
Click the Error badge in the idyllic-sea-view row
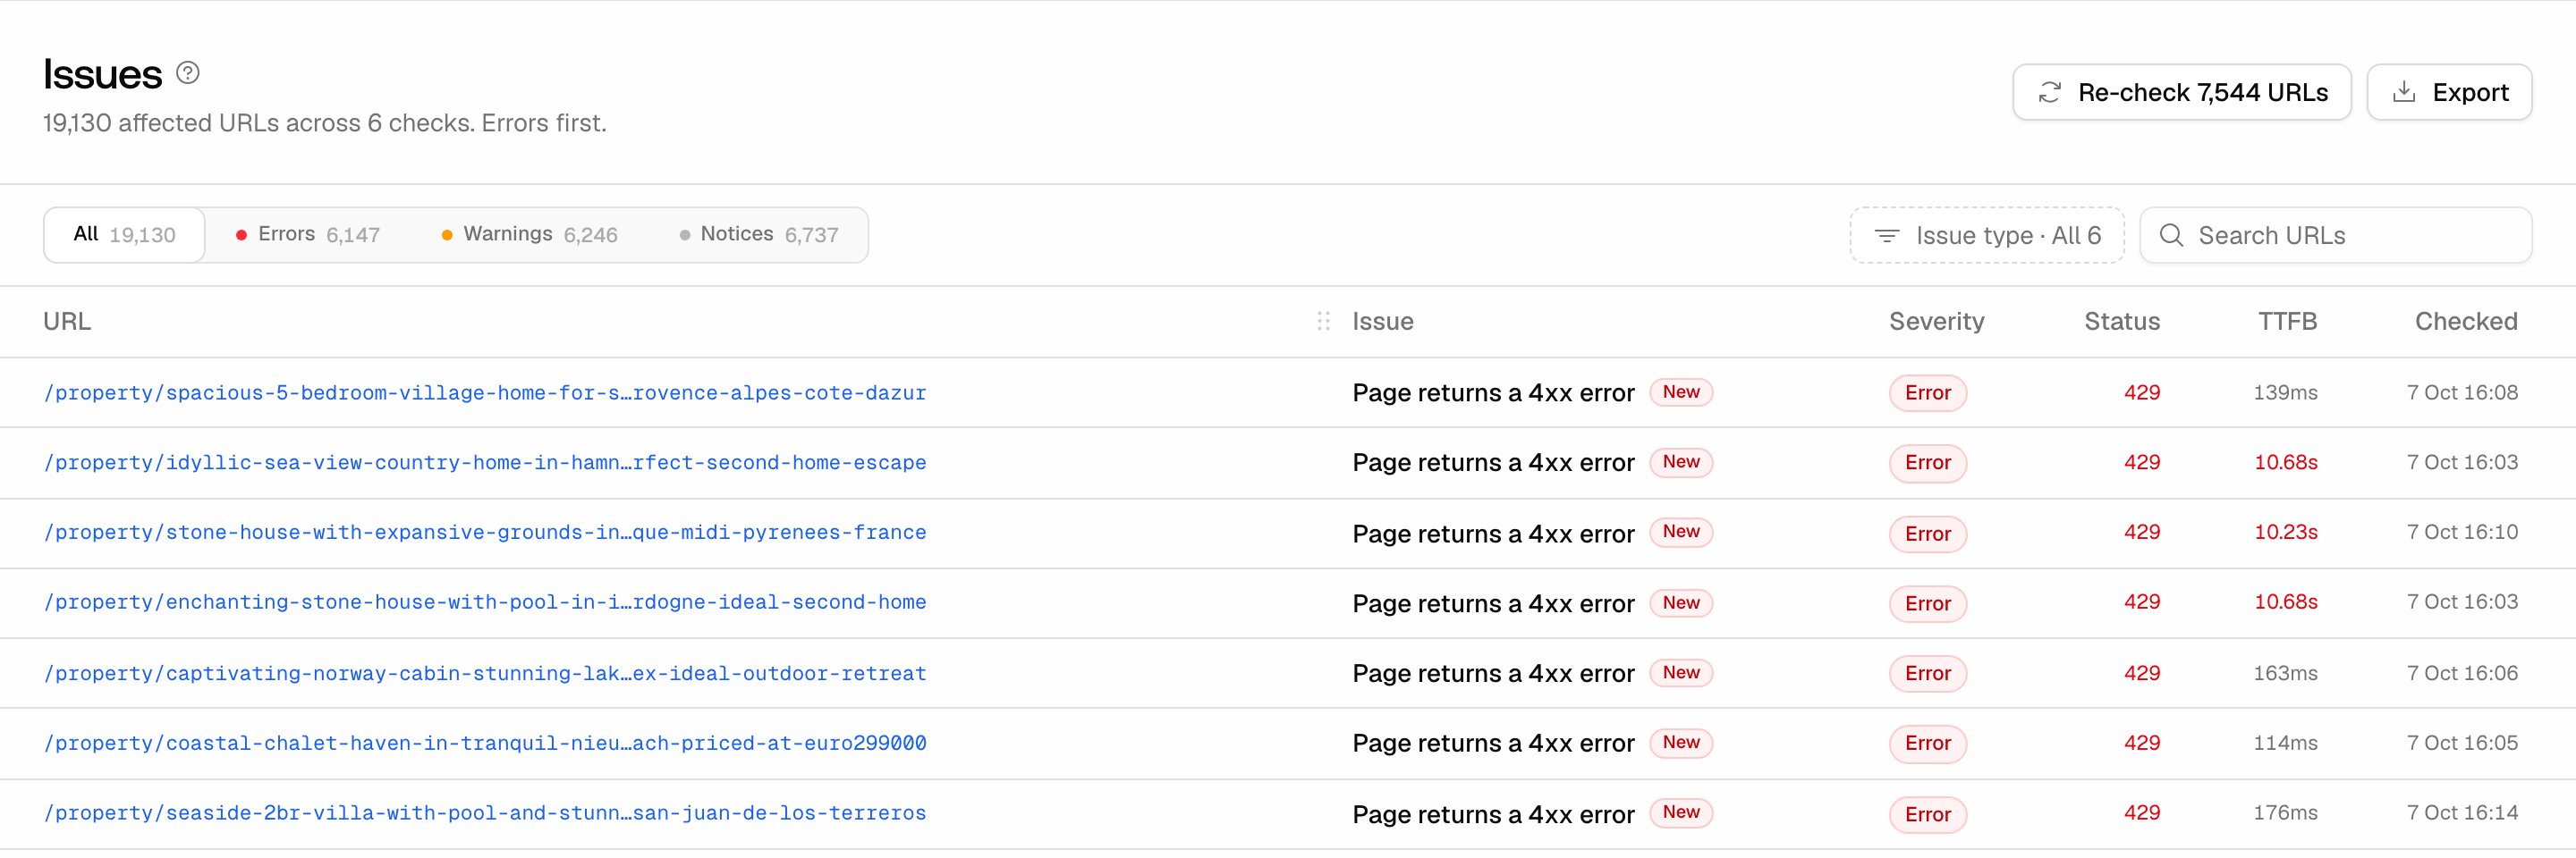[x=1928, y=464]
